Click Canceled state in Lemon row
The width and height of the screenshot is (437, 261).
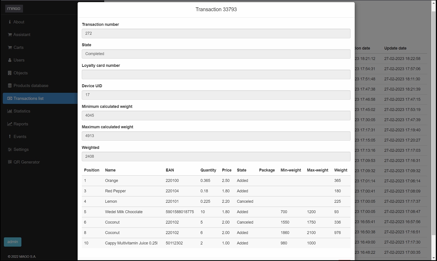(245, 201)
